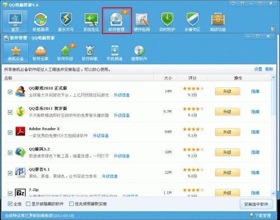
Task: Click 隐藏 link for QQ拼音4.1
Action: [255, 173]
